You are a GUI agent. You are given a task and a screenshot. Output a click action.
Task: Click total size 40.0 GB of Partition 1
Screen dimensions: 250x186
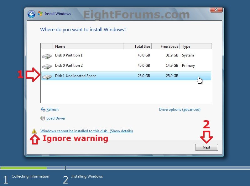click(x=144, y=55)
